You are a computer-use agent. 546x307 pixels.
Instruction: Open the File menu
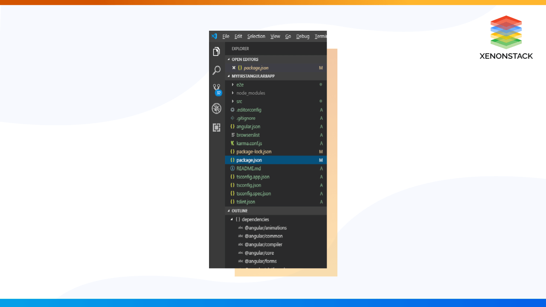point(226,36)
